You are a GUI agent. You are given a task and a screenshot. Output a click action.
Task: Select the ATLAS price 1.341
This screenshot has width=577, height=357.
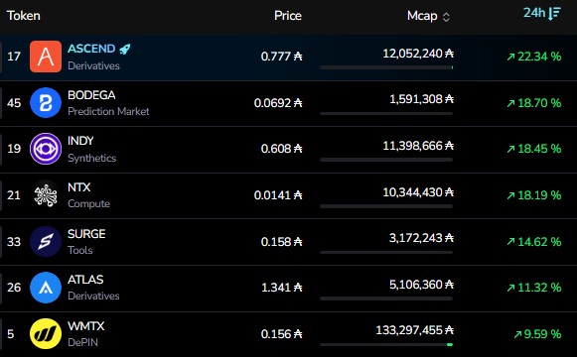pos(282,288)
